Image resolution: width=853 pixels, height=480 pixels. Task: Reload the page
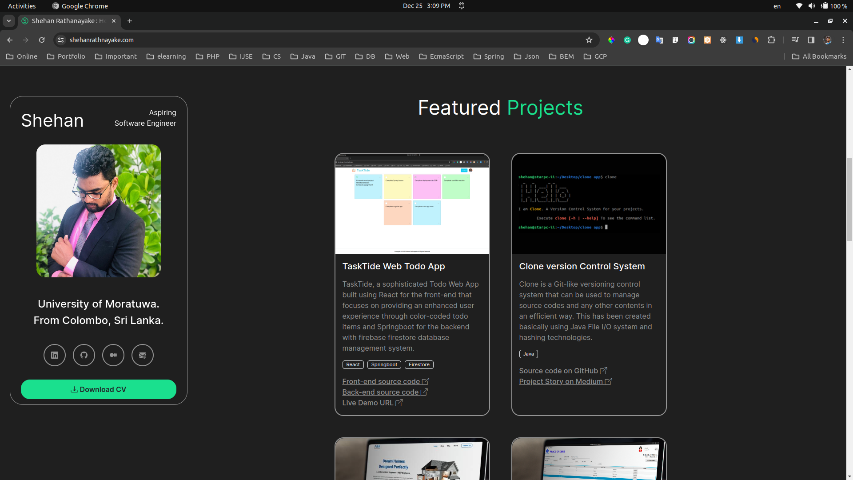click(42, 40)
